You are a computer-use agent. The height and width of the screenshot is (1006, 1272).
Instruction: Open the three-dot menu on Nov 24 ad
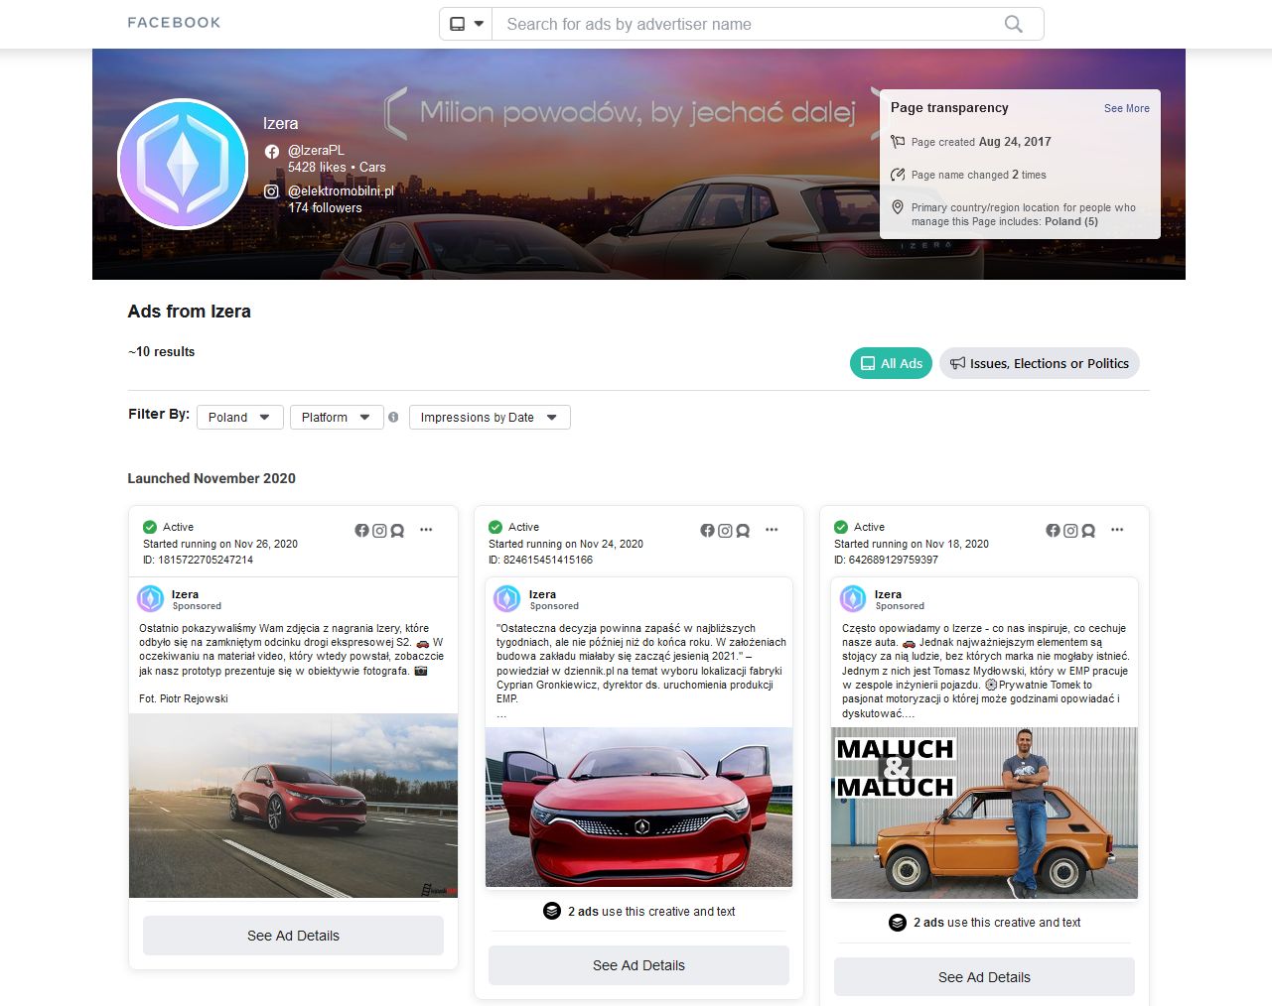(772, 530)
